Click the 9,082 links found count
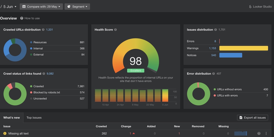This screenshot has width=274, height=137. pyautogui.click(x=50, y=74)
